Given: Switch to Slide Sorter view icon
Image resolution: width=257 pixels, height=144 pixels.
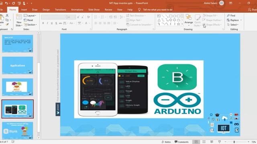Looking at the screenshot, I should 204,142.
